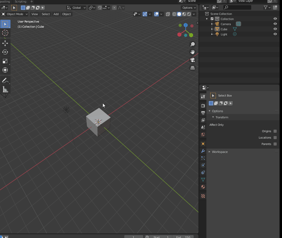Collapse the Options panel in properties

(209, 111)
